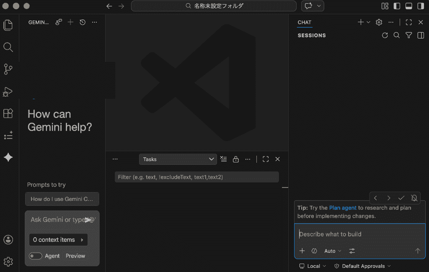Open CHAT panel more actions ellipsis
429x272 pixels.
(391, 22)
